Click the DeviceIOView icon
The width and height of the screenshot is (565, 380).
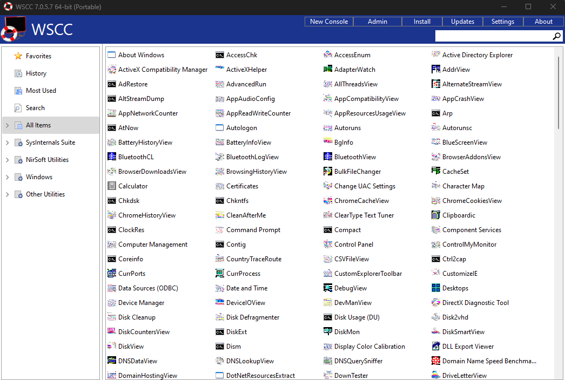click(219, 303)
